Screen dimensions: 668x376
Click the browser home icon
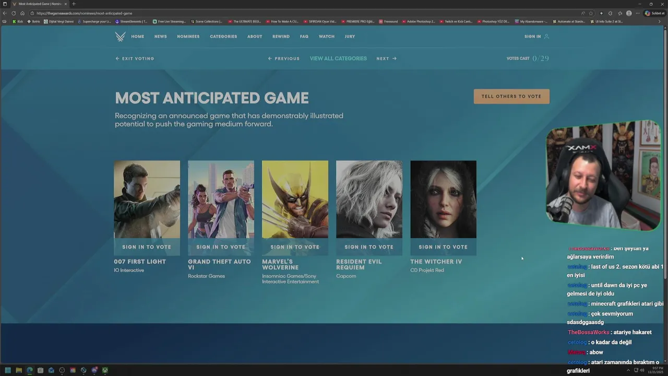point(22,13)
